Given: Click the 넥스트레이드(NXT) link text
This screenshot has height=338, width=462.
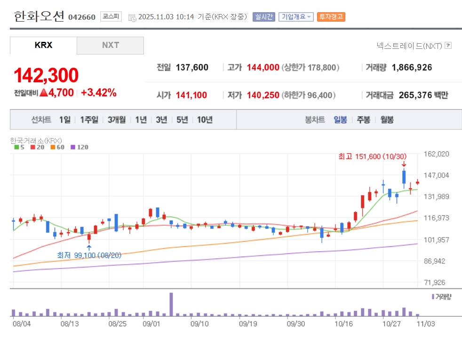Looking at the screenshot, I should point(410,46).
